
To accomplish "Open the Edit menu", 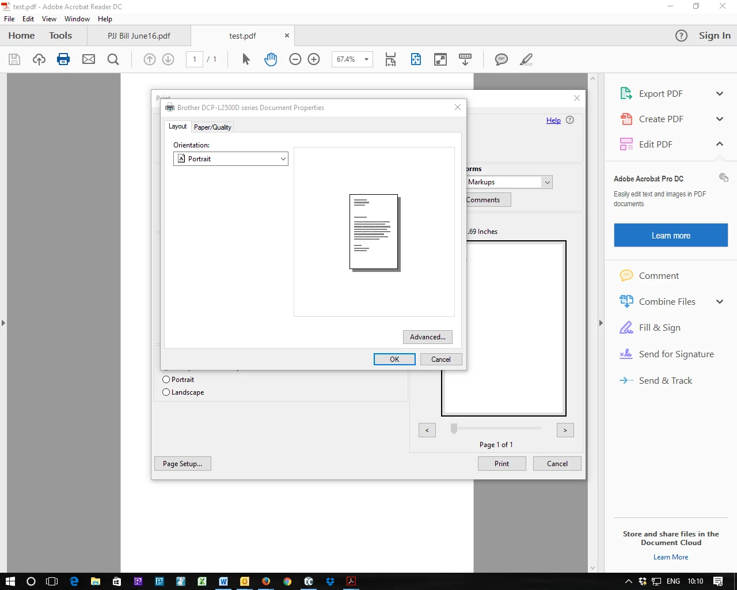I will point(28,19).
